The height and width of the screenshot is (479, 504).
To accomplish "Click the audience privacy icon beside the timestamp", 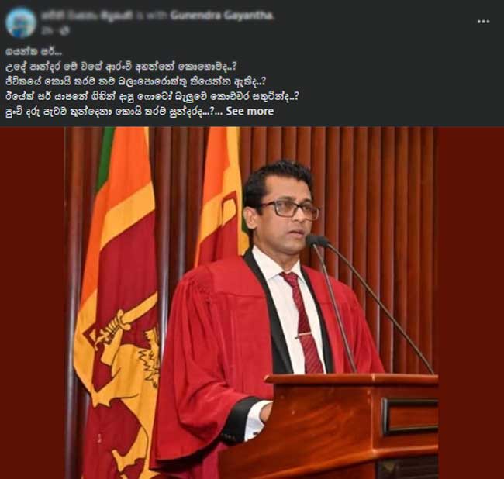I will [65, 30].
